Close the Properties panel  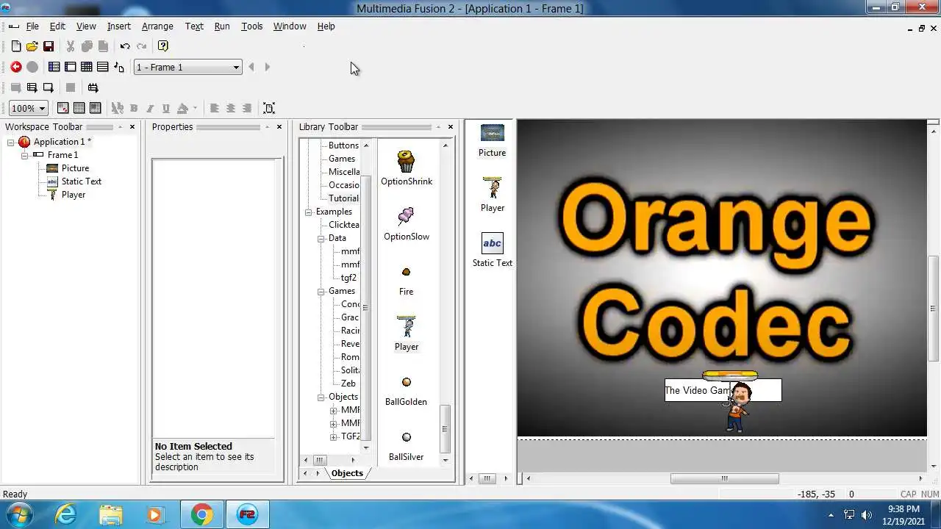coord(279,127)
